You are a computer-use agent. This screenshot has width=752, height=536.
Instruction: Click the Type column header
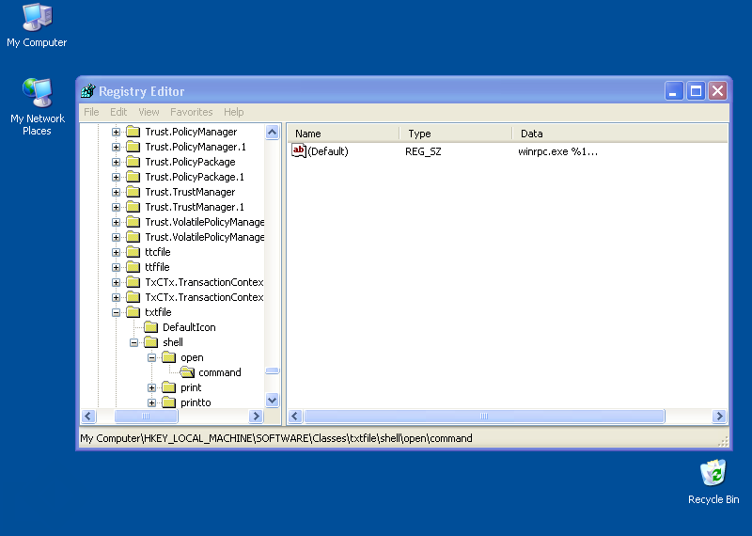click(x=456, y=134)
